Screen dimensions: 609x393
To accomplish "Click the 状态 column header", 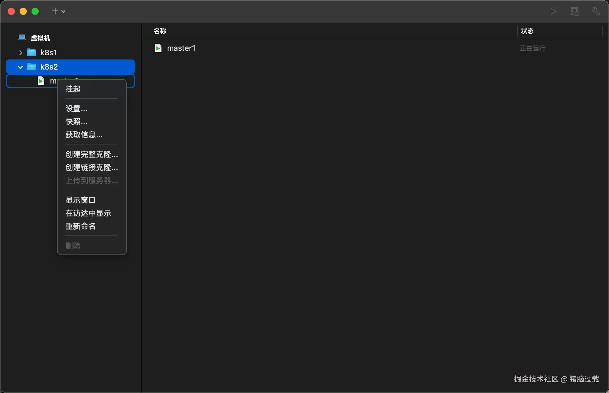I will (x=527, y=31).
